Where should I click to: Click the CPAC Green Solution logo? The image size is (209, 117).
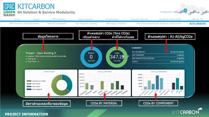(x=9, y=9)
